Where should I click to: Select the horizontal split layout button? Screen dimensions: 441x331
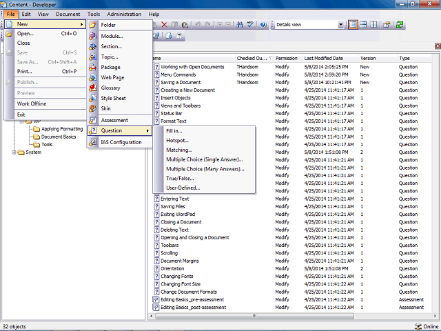click(363, 25)
